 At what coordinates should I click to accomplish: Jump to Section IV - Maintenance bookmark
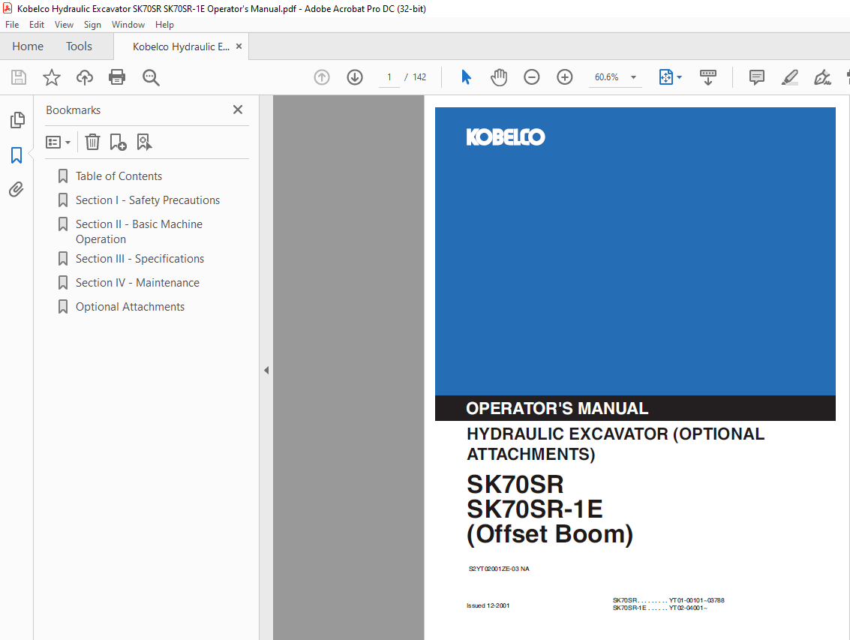click(x=138, y=283)
